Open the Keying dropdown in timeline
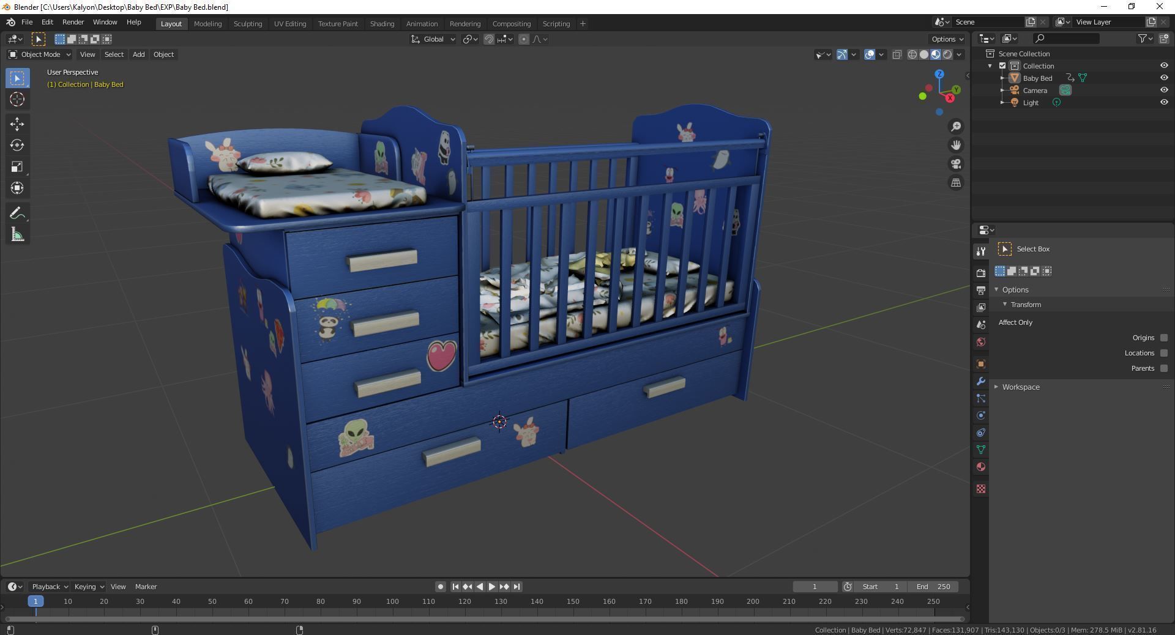The image size is (1175, 635). tap(89, 587)
